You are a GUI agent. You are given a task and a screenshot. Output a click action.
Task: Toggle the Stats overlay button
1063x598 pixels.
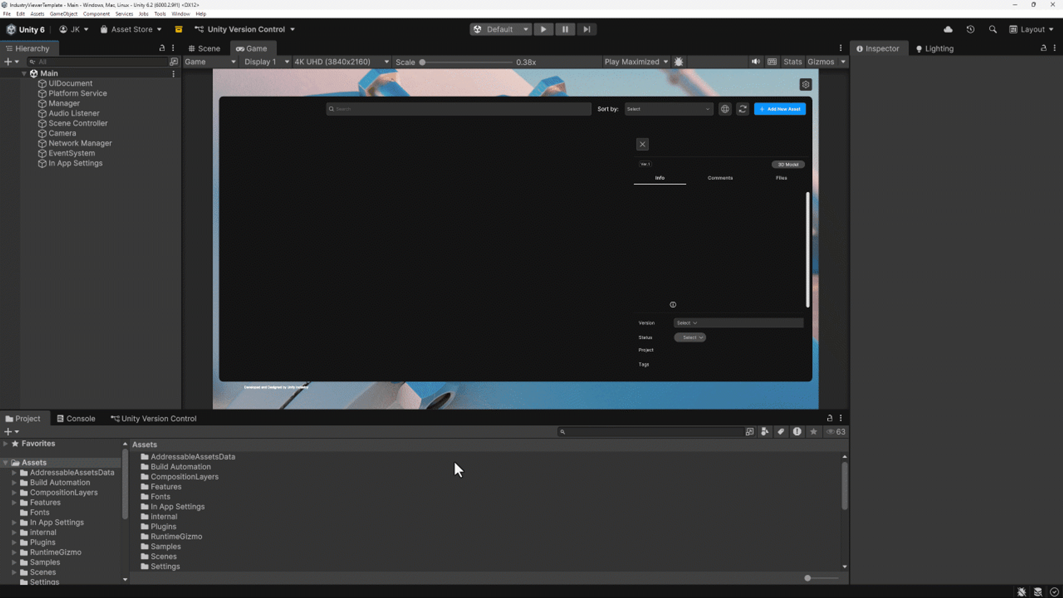(x=792, y=62)
